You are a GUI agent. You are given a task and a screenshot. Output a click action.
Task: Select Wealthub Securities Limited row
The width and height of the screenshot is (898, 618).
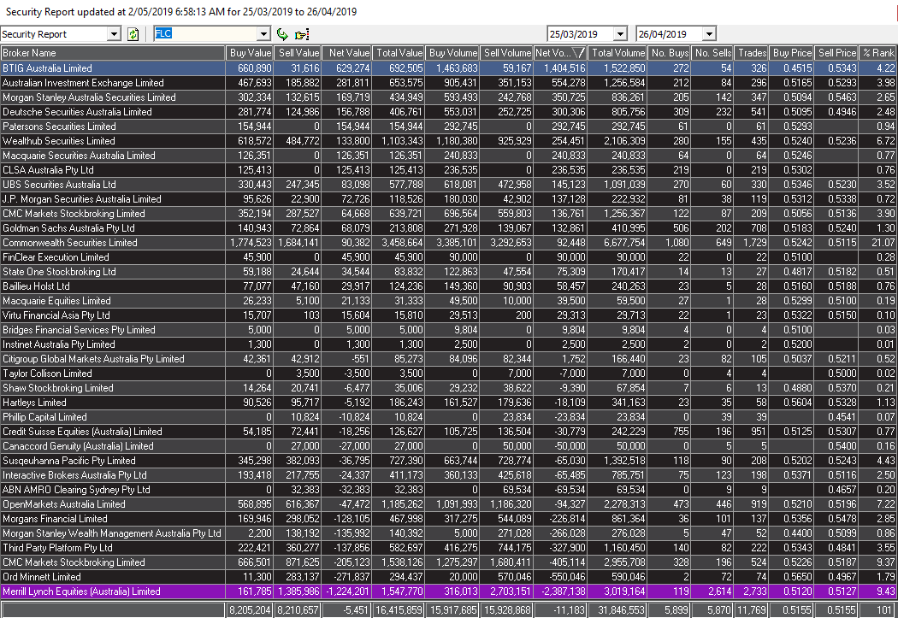(448, 141)
